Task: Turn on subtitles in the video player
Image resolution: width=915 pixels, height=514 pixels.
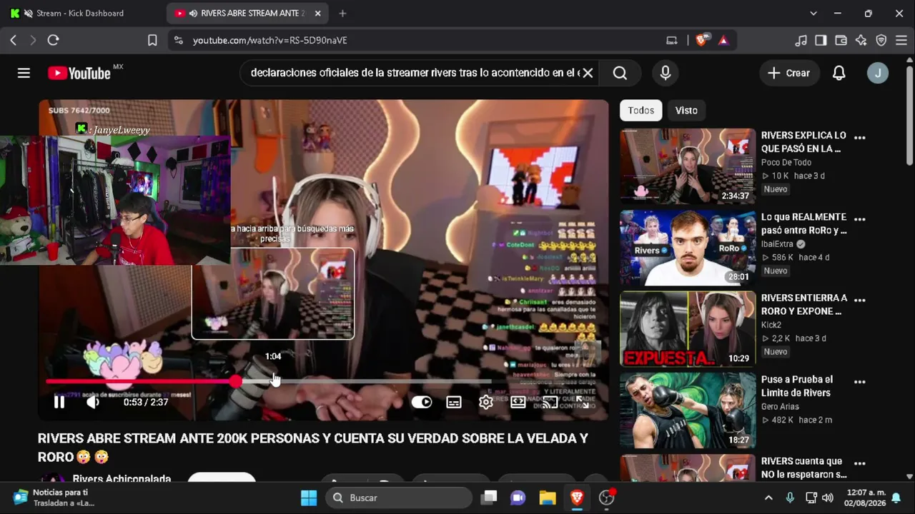Action: (454, 402)
